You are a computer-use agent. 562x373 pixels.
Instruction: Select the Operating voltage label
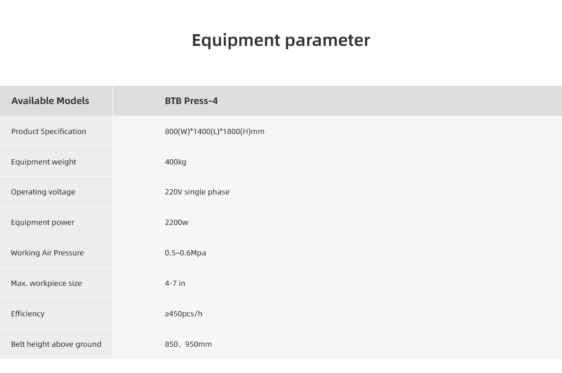pyautogui.click(x=43, y=192)
